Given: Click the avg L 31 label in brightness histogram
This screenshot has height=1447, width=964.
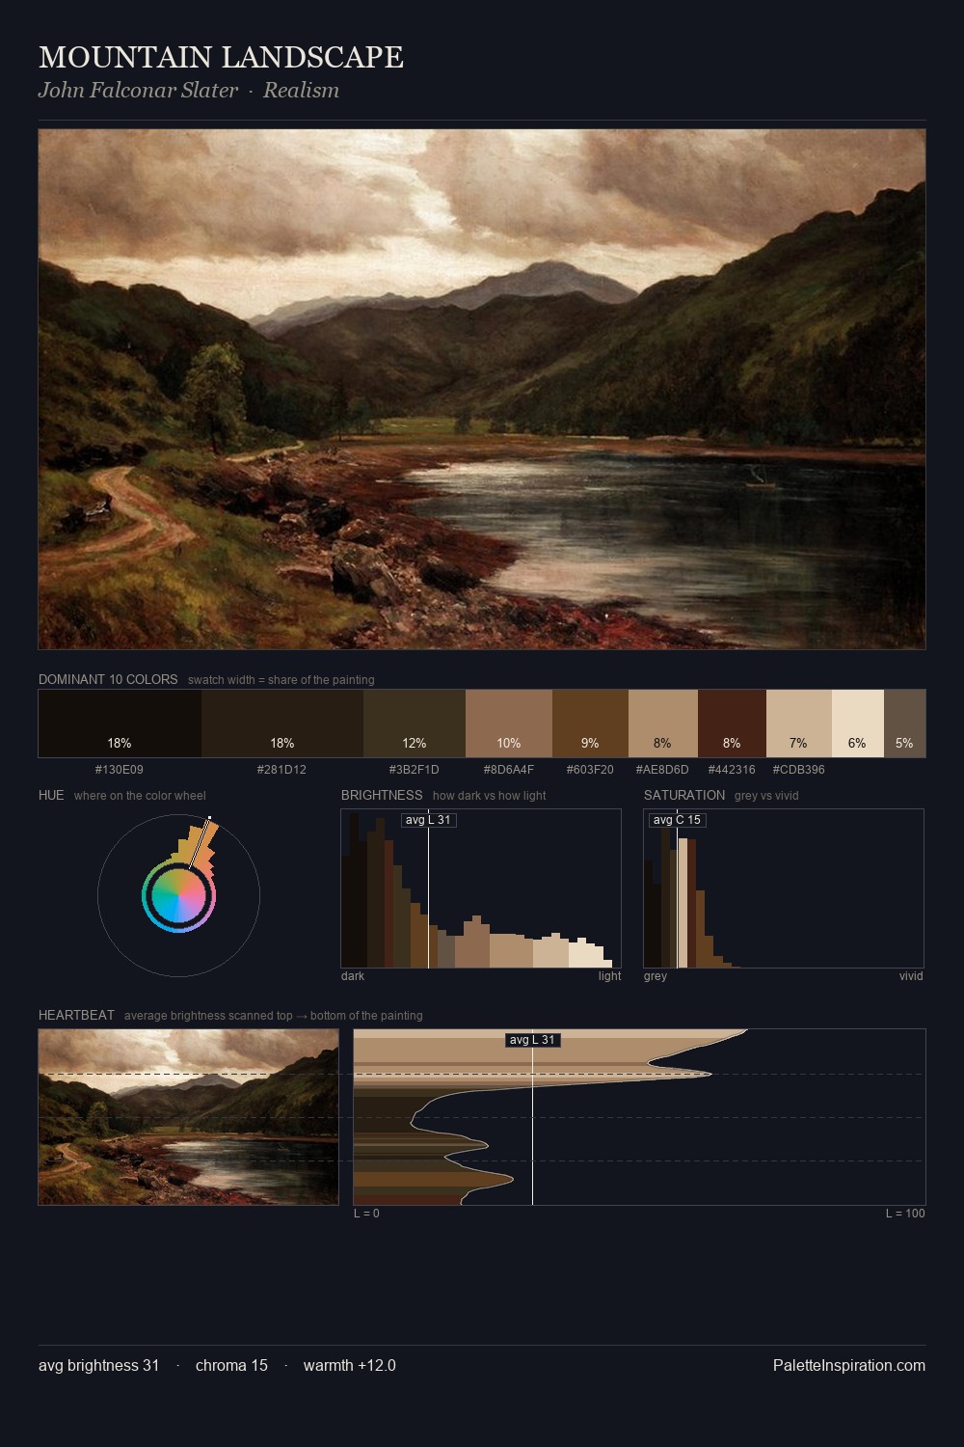Looking at the screenshot, I should click(428, 820).
